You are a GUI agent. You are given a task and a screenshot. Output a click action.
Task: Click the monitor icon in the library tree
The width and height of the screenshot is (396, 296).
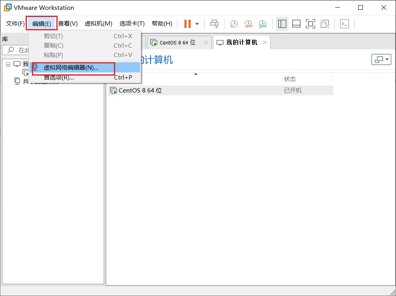[x=17, y=64]
